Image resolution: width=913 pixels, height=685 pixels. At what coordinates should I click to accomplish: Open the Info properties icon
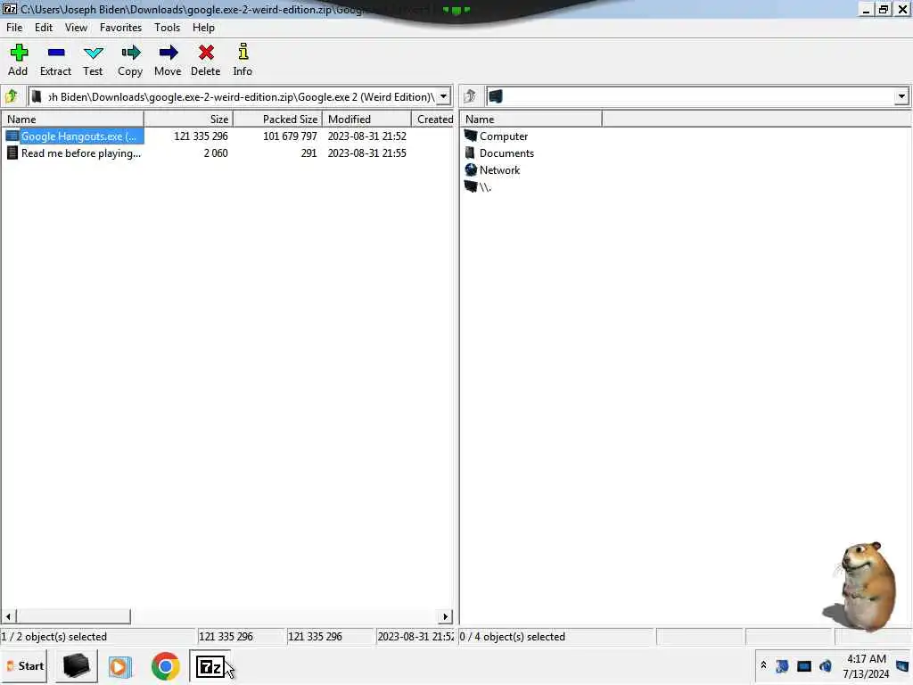(x=243, y=52)
